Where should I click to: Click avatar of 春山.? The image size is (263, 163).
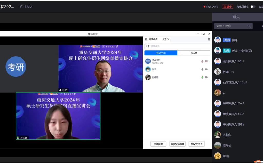(218, 156)
